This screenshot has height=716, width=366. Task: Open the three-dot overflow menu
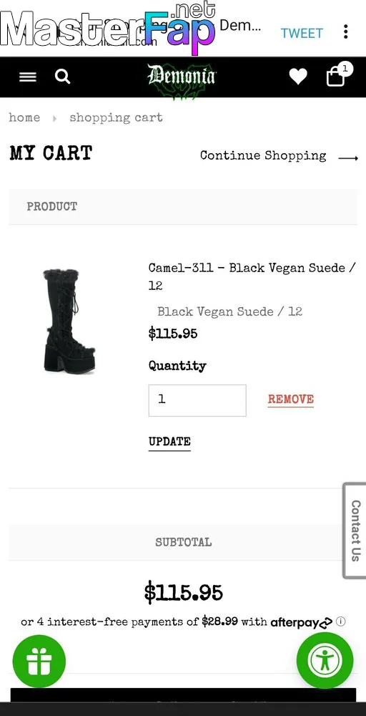[346, 32]
